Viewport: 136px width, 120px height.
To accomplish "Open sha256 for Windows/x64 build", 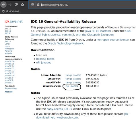I will pos(74,86).
